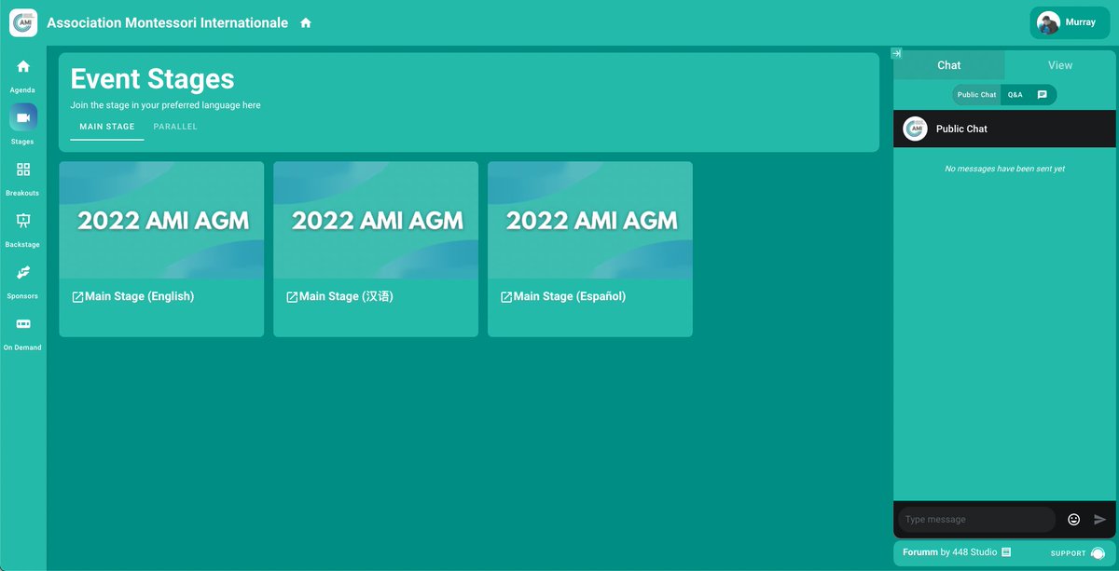Viewport: 1119px width, 571px height.
Task: Click the AMI logo in the header
Action: coord(23,22)
